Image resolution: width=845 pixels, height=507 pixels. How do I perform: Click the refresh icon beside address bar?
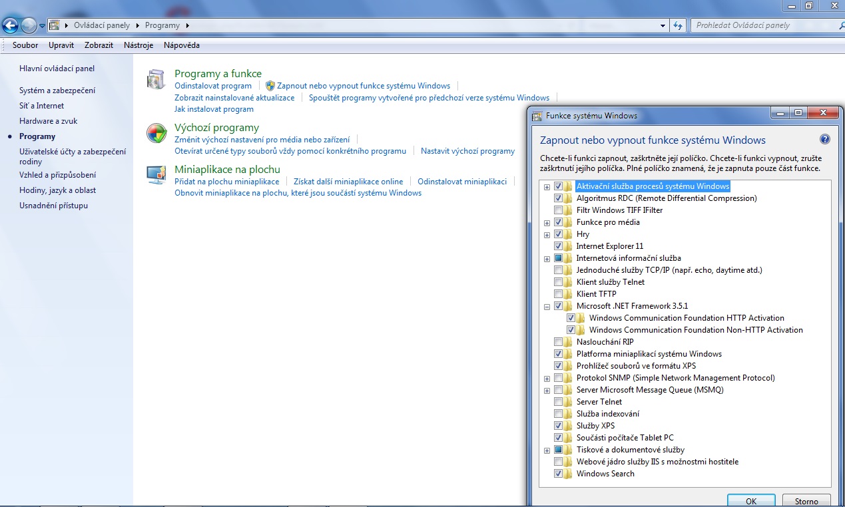[x=678, y=25]
